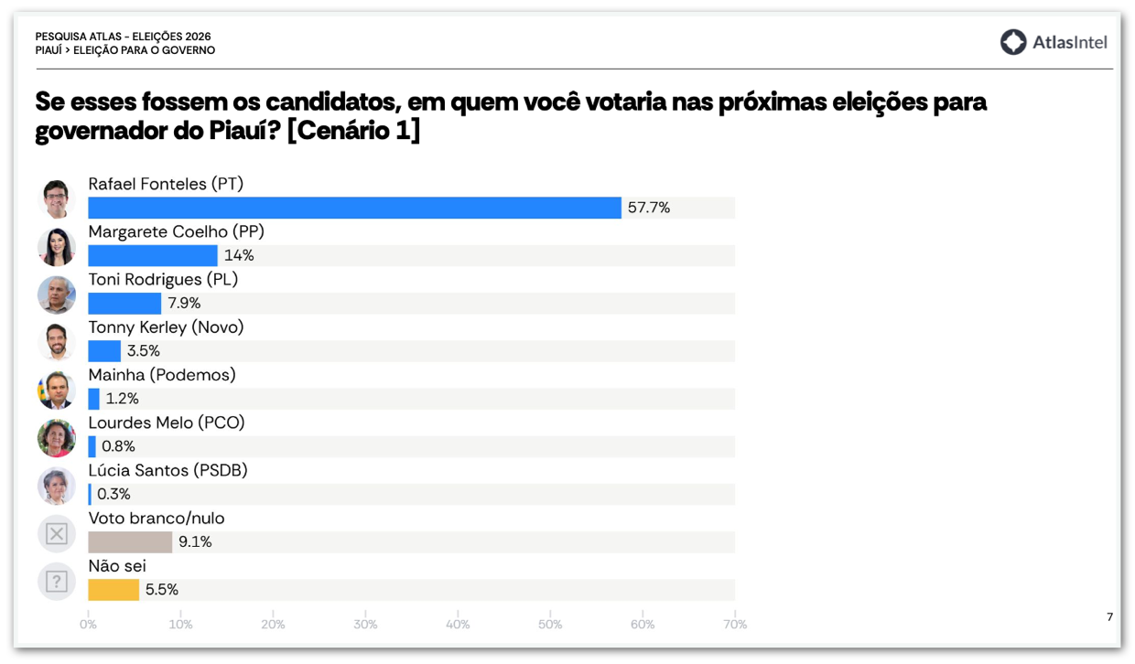Click Toni Rodrigues candidate photo
Image resolution: width=1135 pixels, height=664 pixels.
(57, 295)
